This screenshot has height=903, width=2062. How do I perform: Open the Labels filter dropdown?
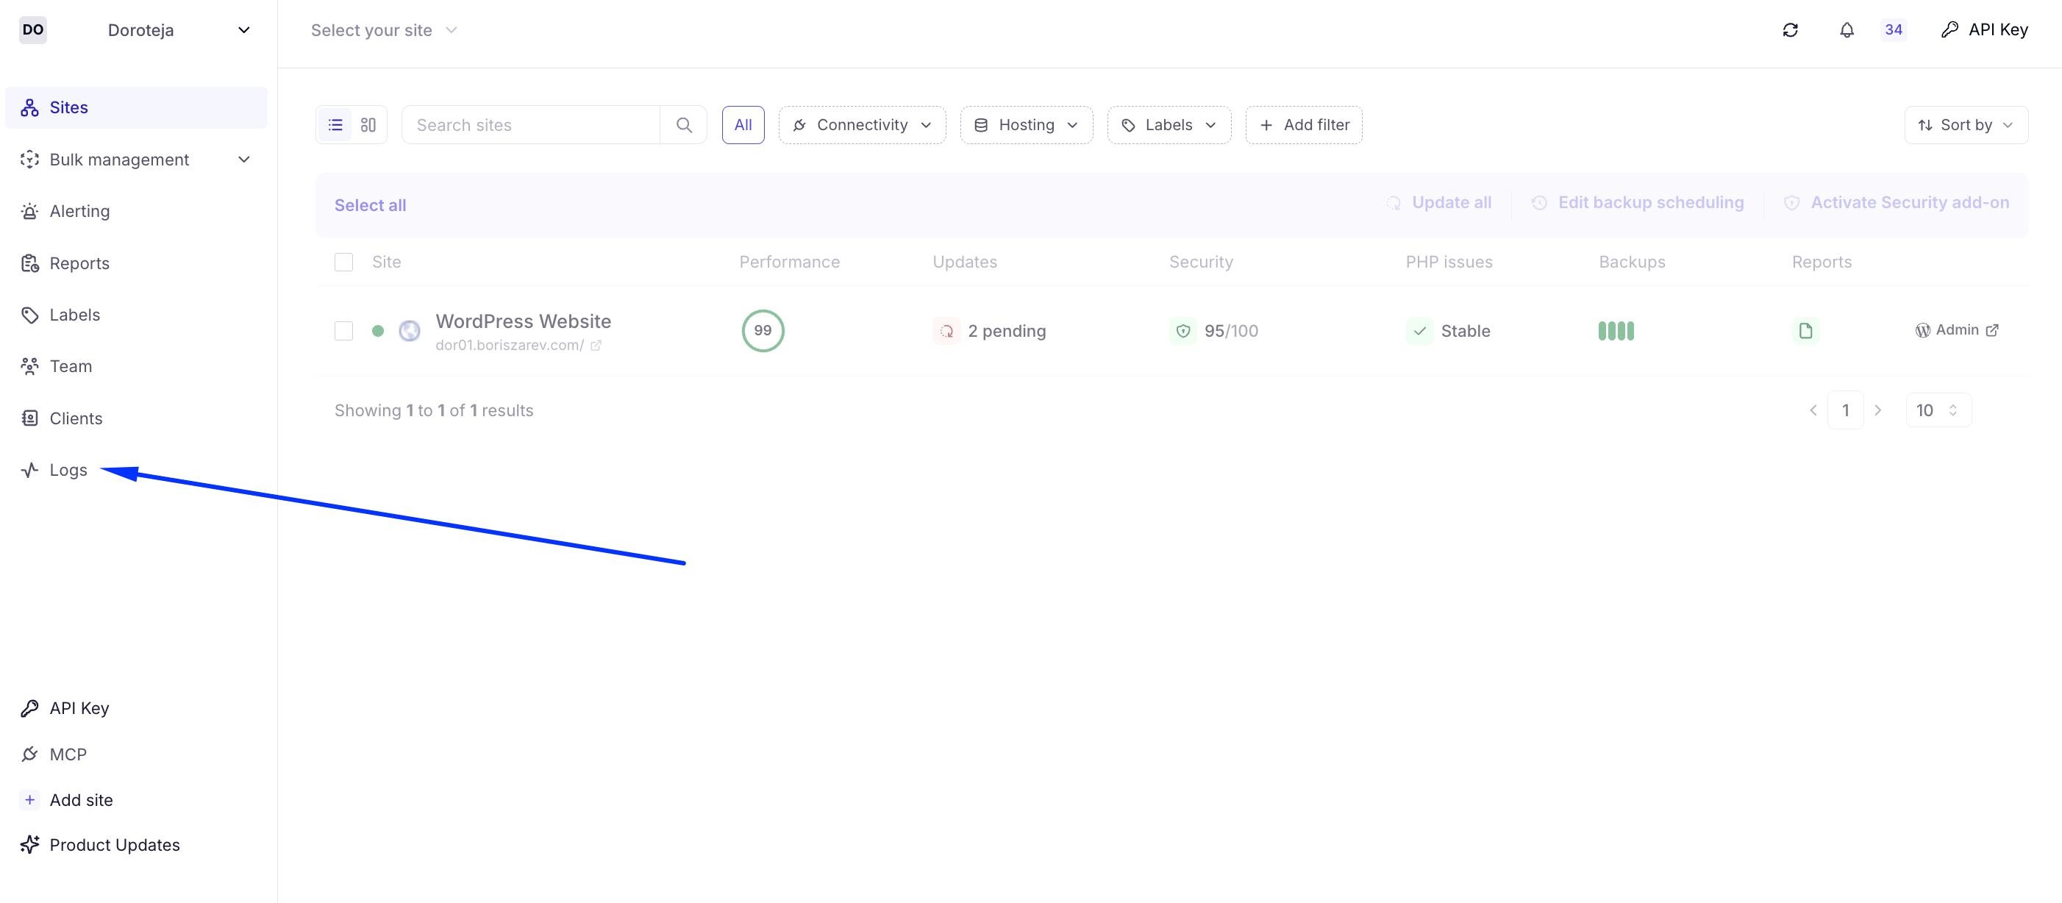[1169, 125]
